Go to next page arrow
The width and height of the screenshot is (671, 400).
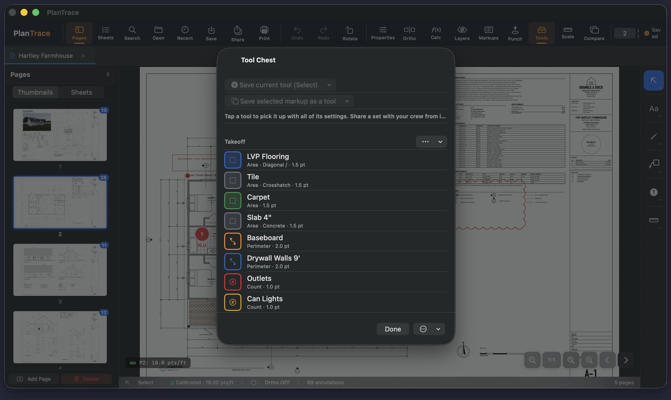point(626,360)
